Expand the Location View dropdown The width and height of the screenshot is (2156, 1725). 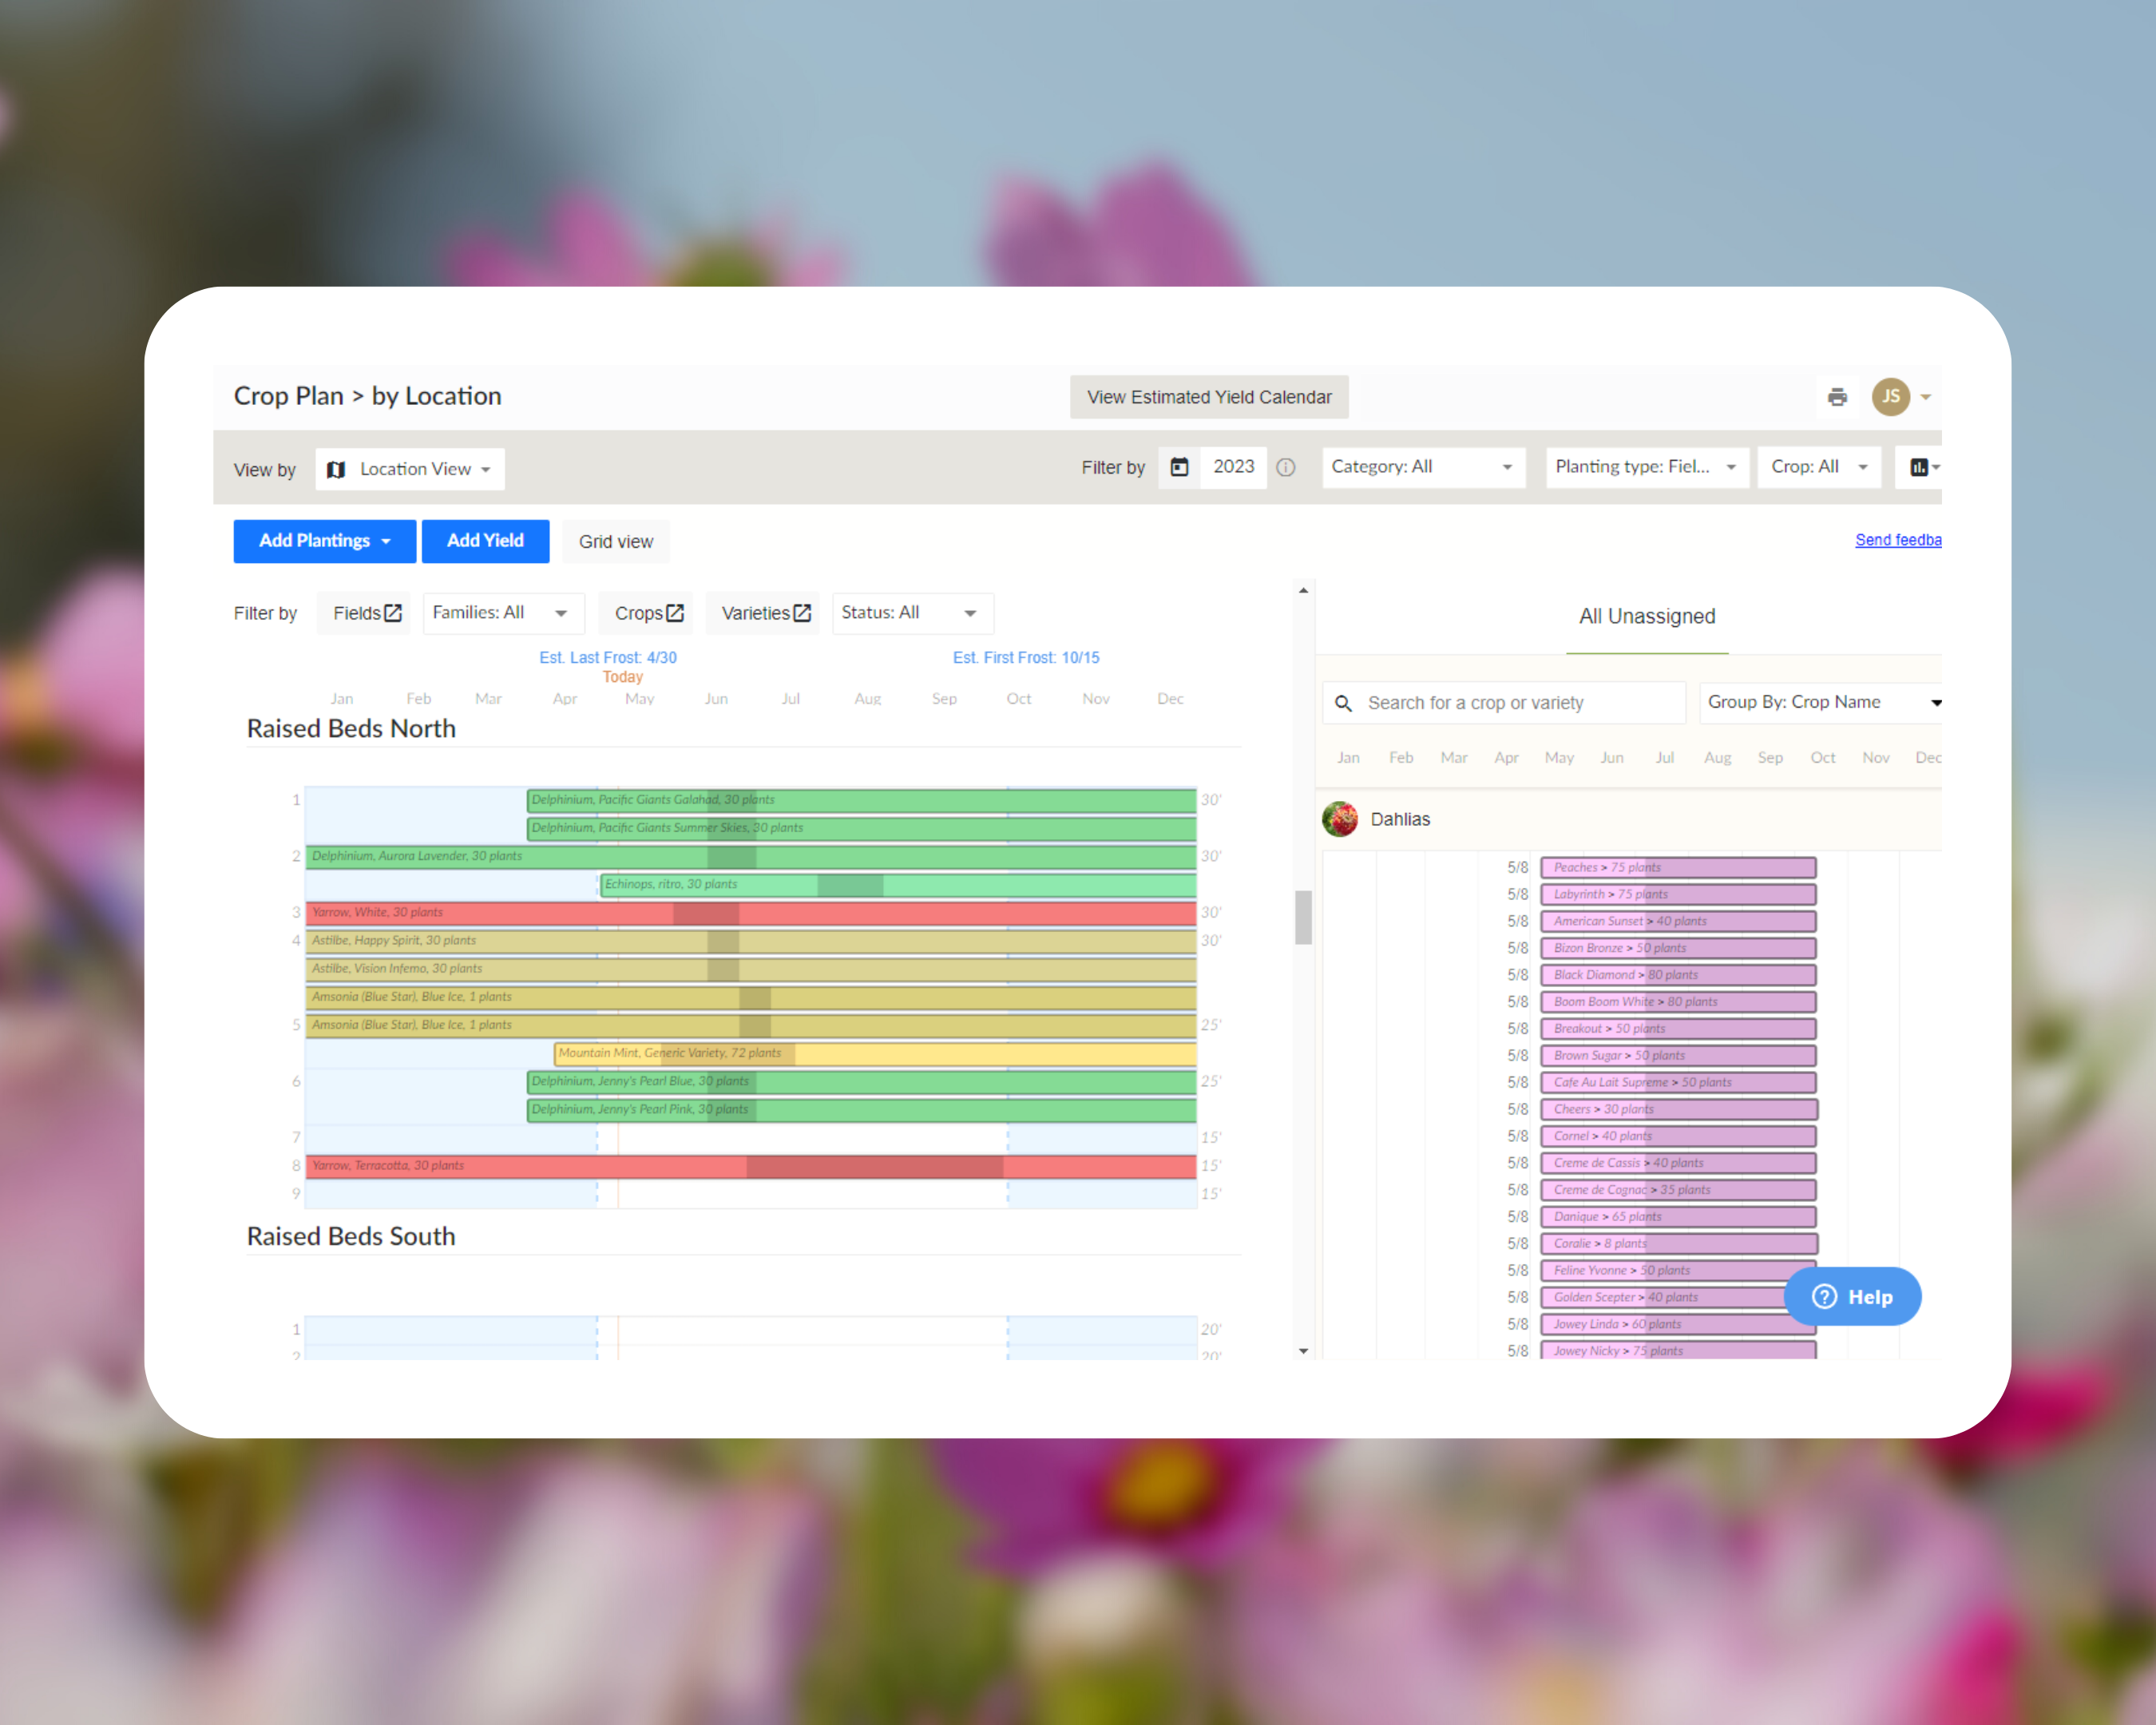[410, 469]
